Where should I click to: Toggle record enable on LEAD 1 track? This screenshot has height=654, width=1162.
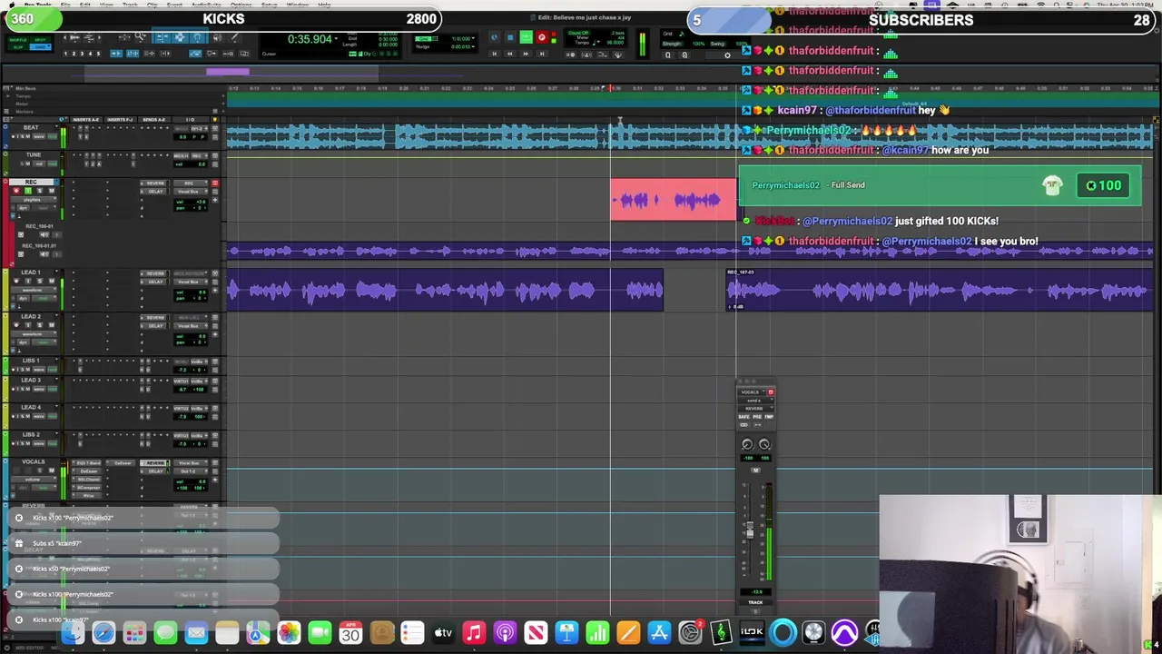pyautogui.click(x=16, y=281)
